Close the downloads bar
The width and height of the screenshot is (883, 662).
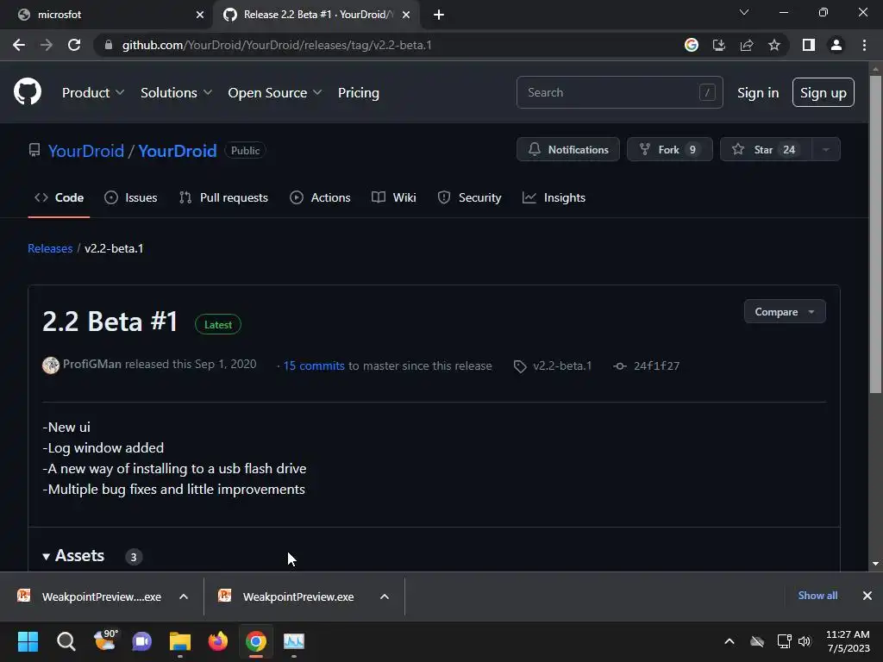tap(867, 596)
